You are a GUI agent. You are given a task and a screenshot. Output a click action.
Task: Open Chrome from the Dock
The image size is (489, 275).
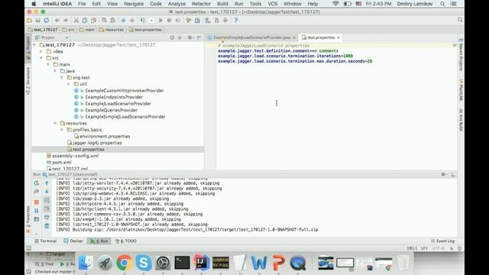[124, 263]
